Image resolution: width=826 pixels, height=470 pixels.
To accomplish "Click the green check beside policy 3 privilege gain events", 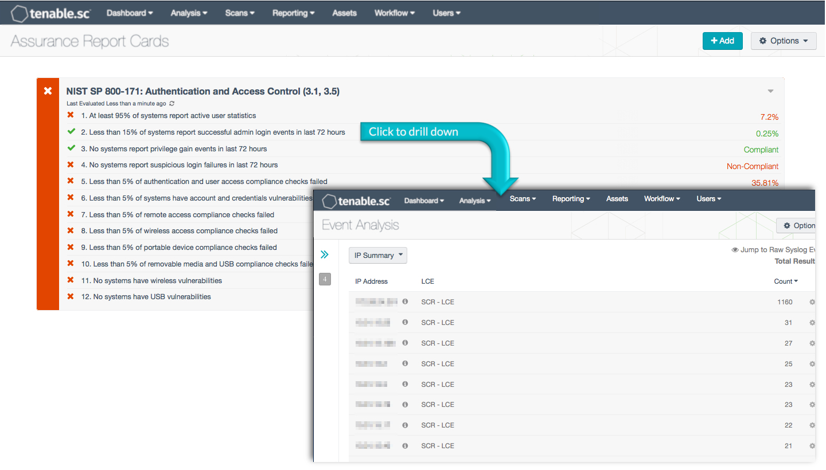I will point(71,148).
